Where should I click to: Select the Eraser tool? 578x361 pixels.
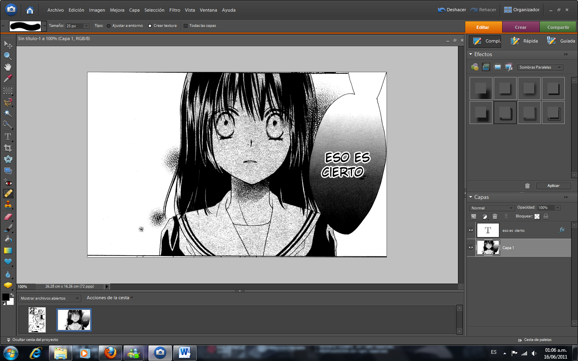click(8, 217)
